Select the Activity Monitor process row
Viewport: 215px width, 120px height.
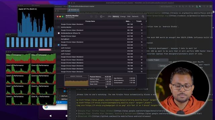click(100, 27)
